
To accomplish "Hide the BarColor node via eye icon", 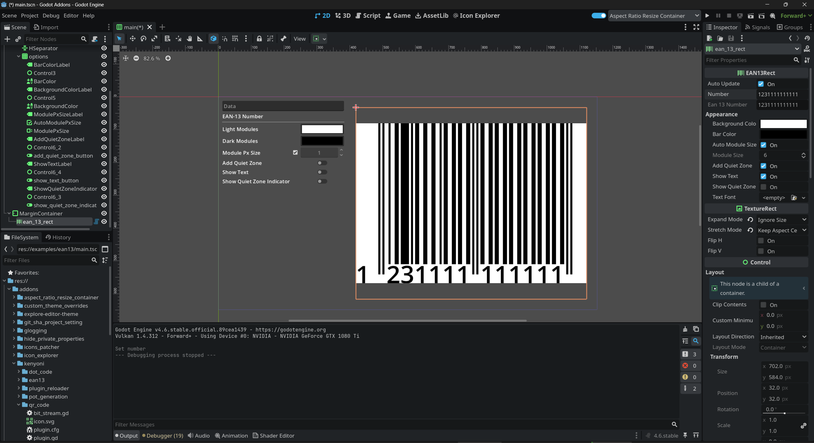I will [x=104, y=81].
